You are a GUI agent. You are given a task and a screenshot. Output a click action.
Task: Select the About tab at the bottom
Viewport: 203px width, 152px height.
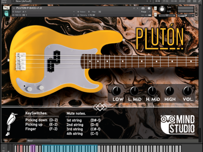pyautogui.click(x=39, y=141)
